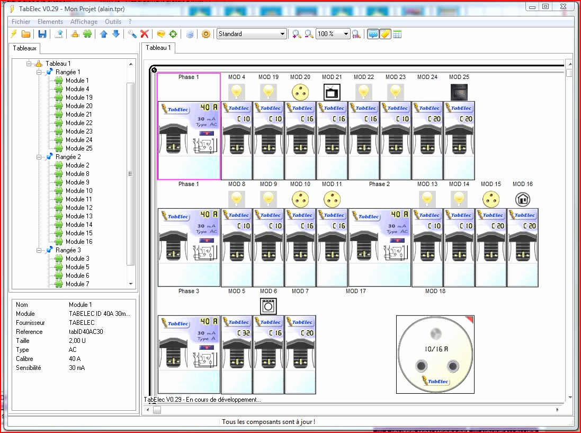
Task: Click the MOD 21 television icon
Action: (x=332, y=92)
